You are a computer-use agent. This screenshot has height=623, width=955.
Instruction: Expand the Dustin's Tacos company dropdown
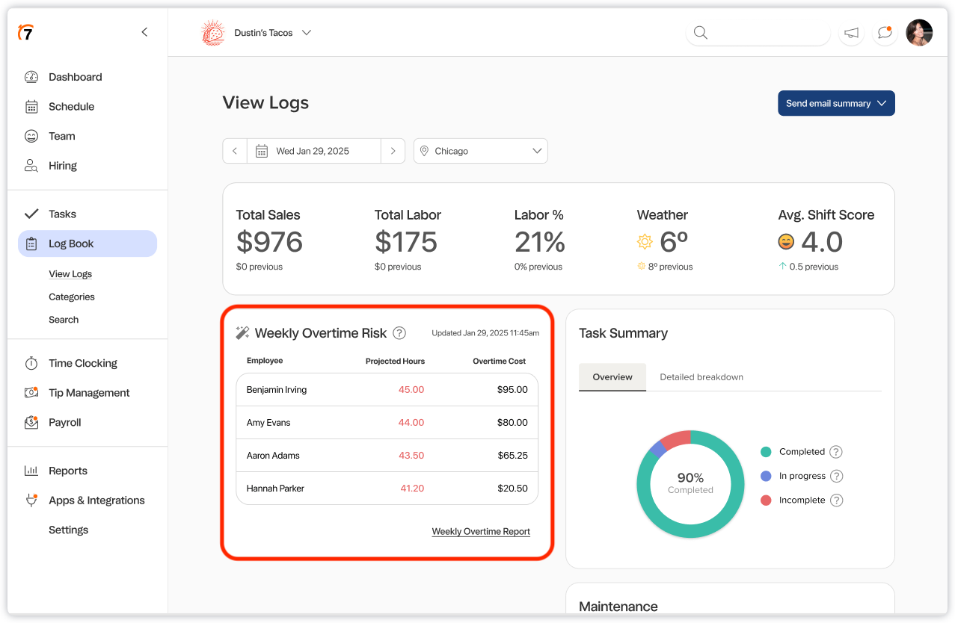click(x=306, y=33)
